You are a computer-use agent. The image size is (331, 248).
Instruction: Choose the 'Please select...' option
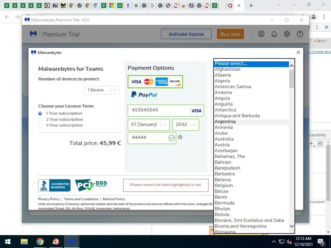tap(251, 64)
